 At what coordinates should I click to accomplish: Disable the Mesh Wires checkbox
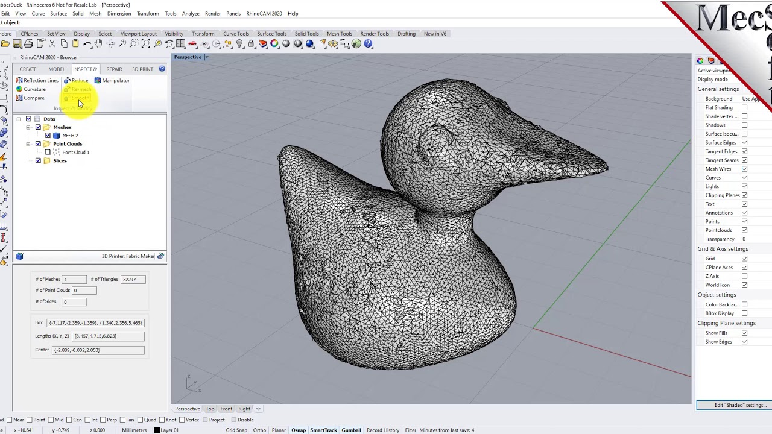744,169
